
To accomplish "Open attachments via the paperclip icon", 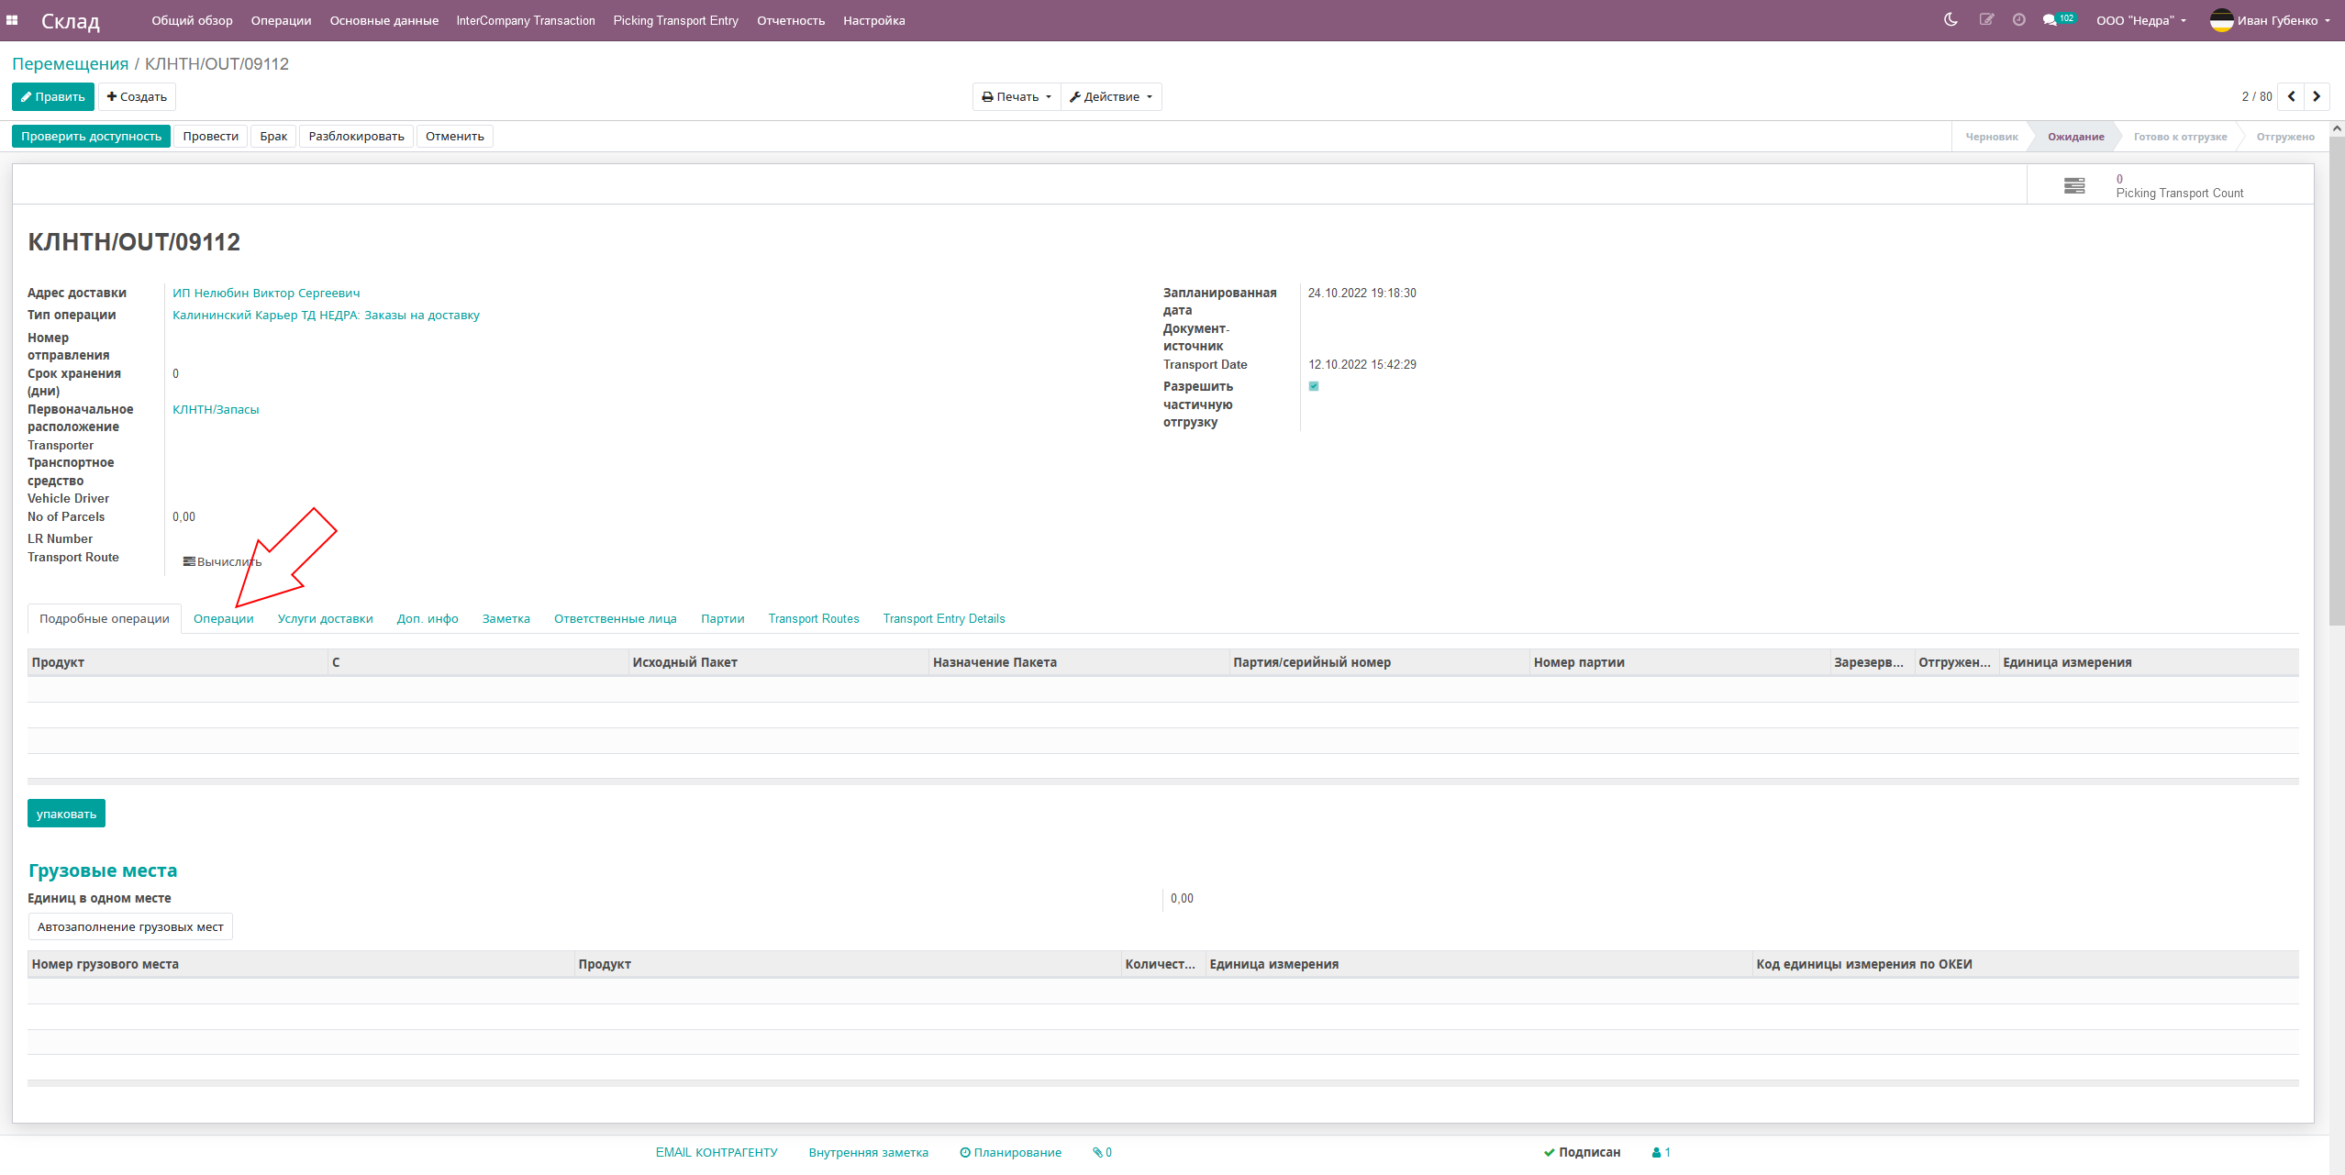I will (x=1098, y=1152).
